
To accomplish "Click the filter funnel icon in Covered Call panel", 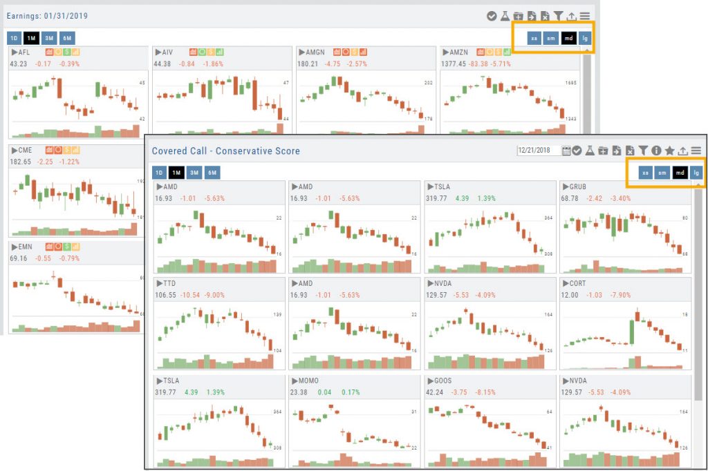I will click(643, 151).
